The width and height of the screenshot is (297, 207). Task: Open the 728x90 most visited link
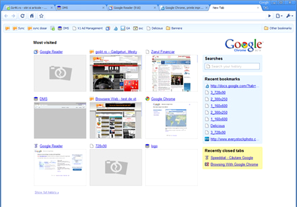click(101, 146)
